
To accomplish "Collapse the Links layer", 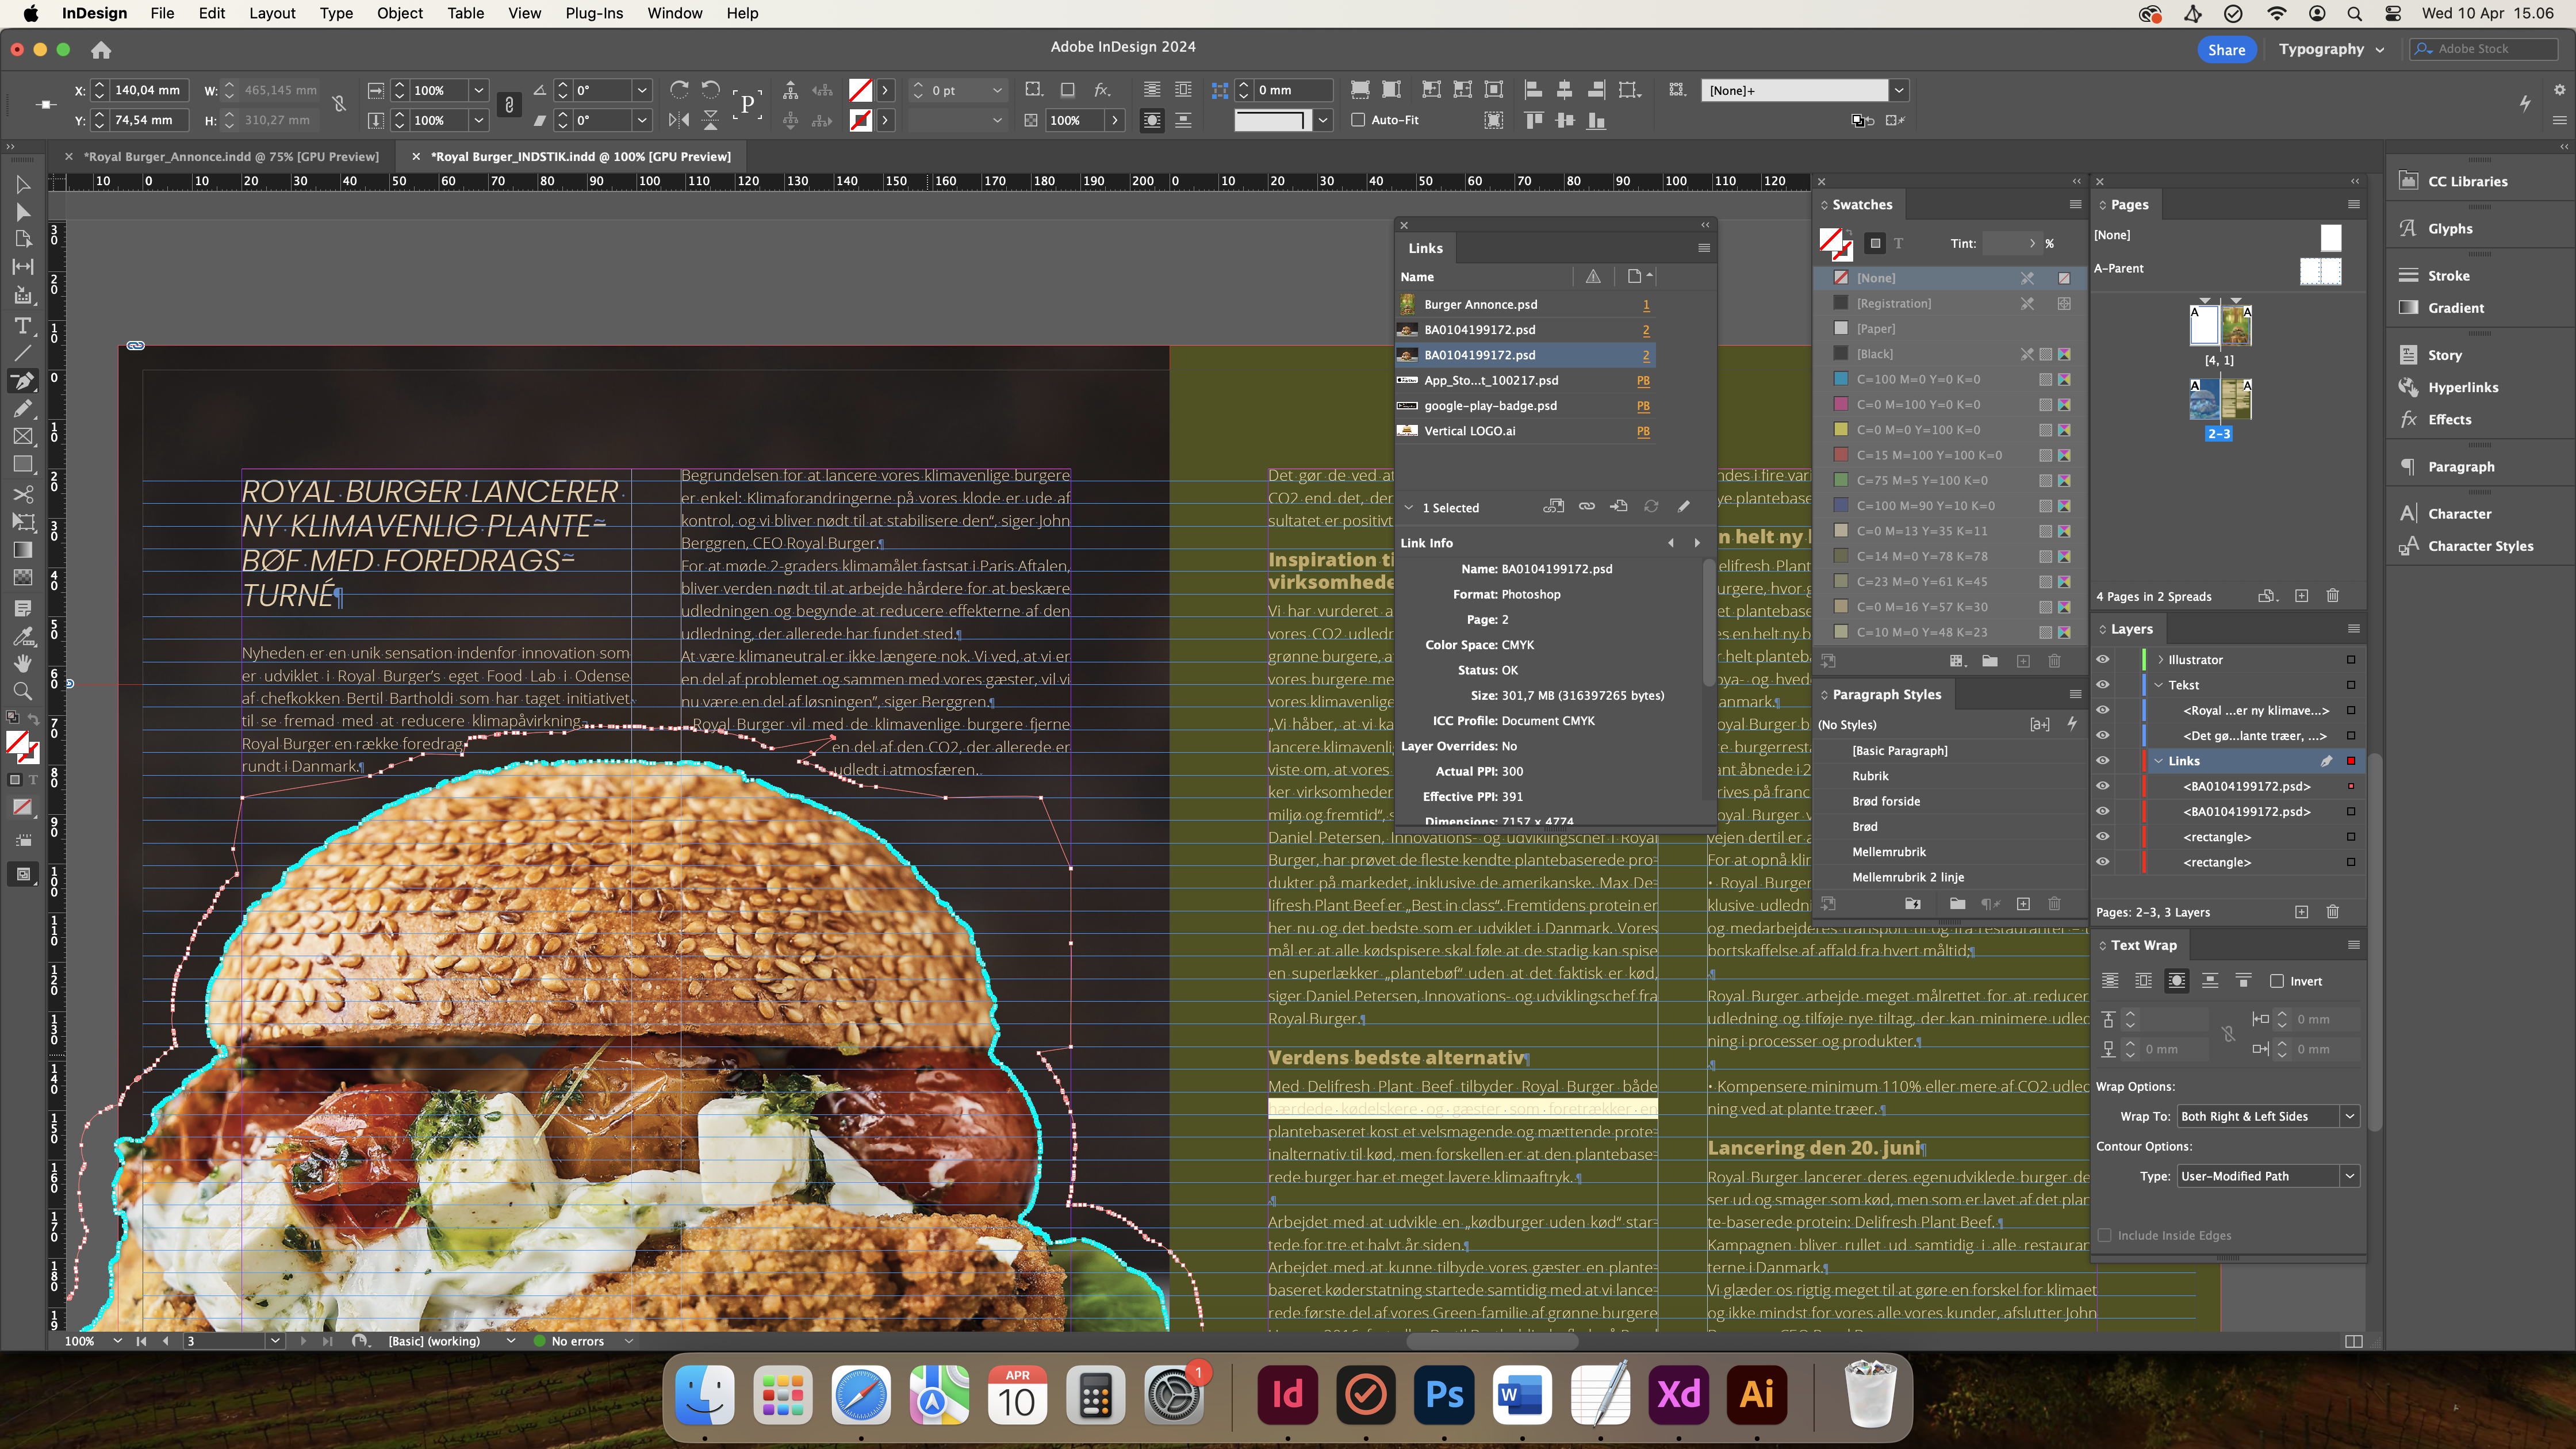I will [2159, 761].
